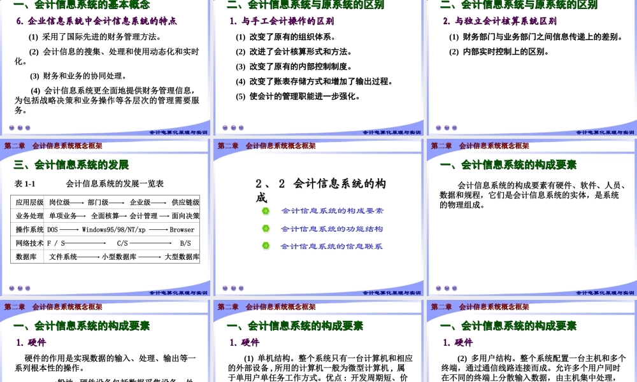The width and height of the screenshot is (637, 382).
Task: Open the 会计信息系统的构成要素 link
Action: pyautogui.click(x=333, y=210)
